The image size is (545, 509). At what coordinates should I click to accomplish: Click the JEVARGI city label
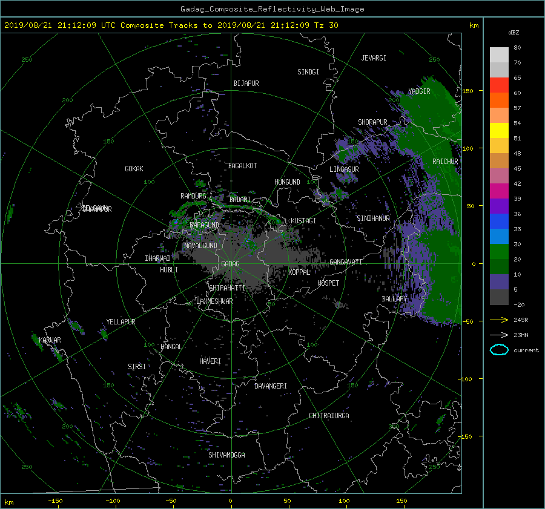pyautogui.click(x=374, y=58)
